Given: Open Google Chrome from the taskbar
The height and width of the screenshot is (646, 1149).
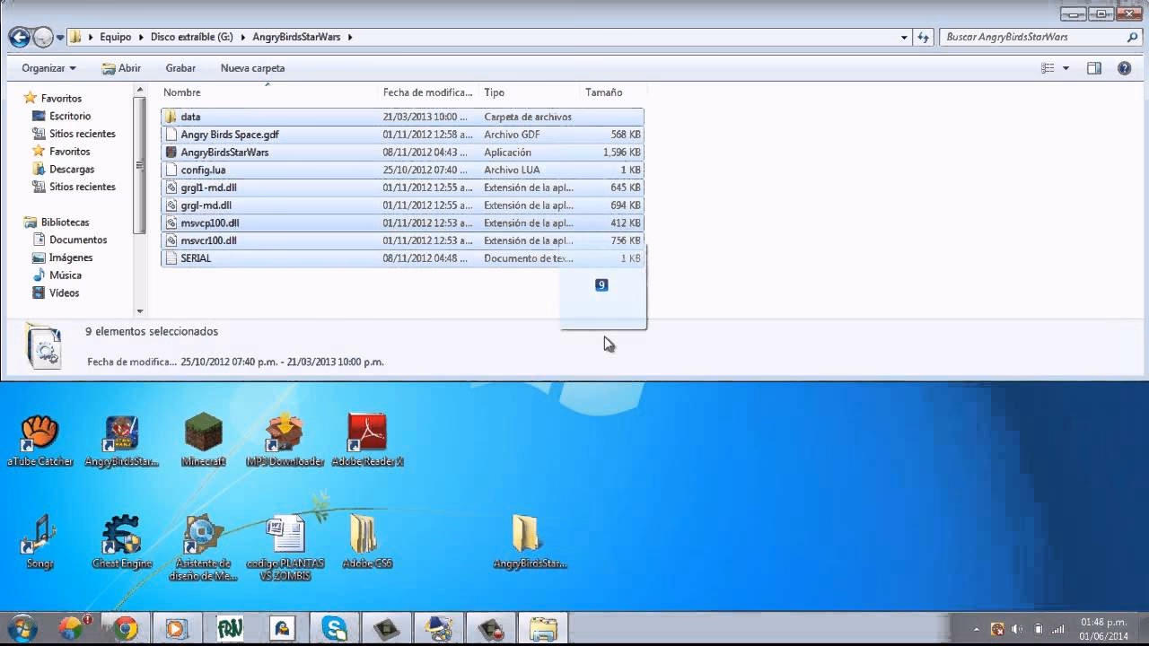Looking at the screenshot, I should click(125, 628).
